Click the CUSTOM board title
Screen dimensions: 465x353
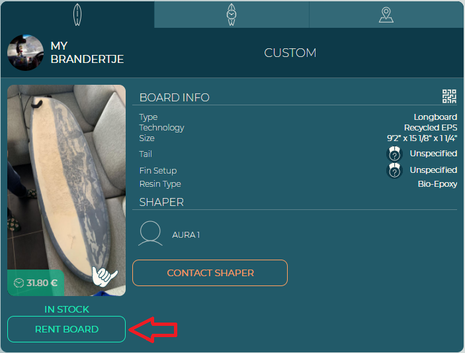pos(290,53)
